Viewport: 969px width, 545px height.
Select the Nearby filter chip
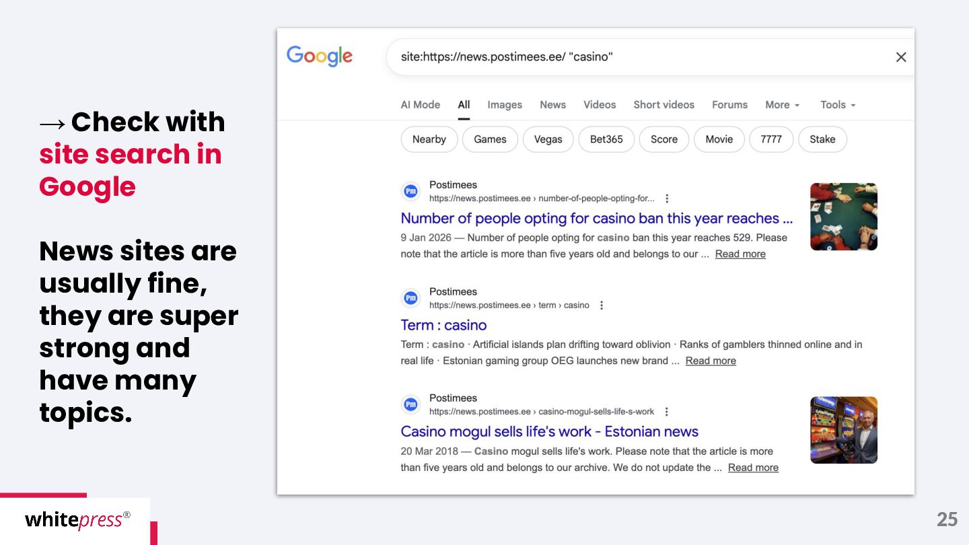pos(429,139)
